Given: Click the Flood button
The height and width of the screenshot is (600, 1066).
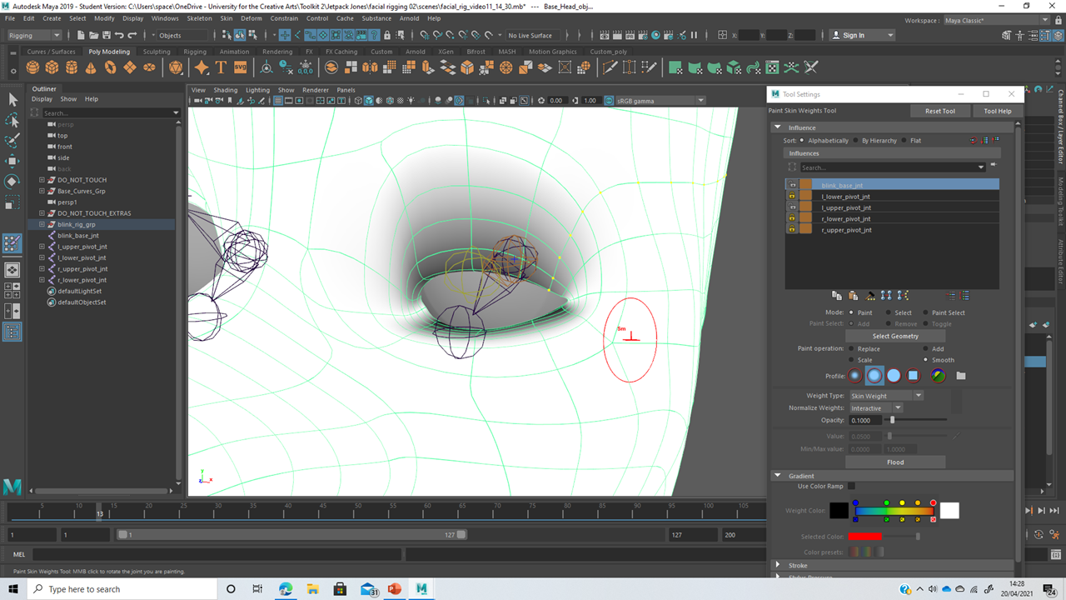Looking at the screenshot, I should pyautogui.click(x=895, y=462).
